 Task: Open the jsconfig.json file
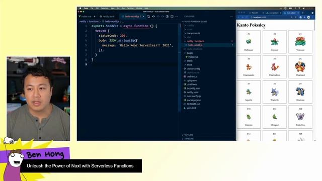point(192,88)
